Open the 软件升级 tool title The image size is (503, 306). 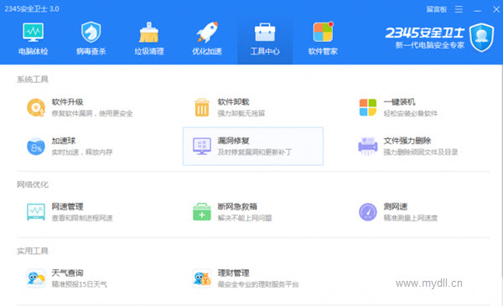67,102
